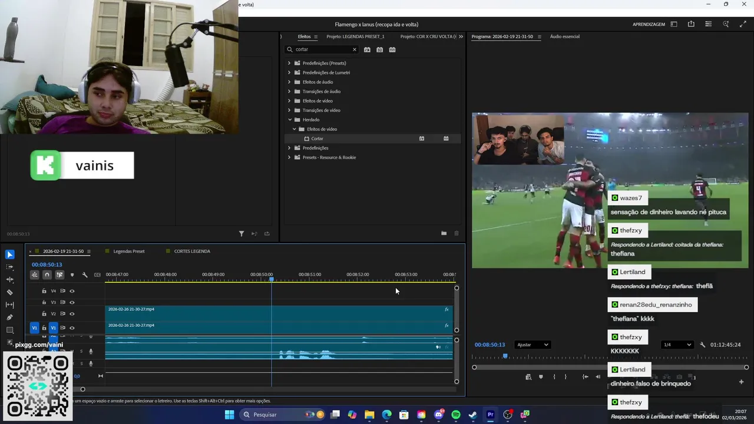Mark Out point in Program monitor

click(565, 377)
